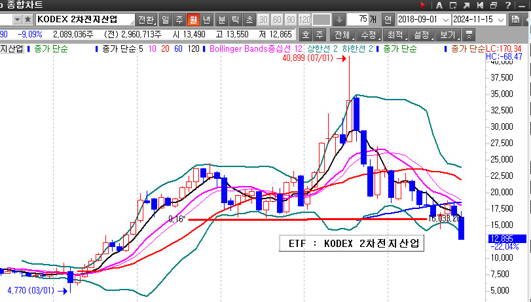
Task: Open the 전체 menu button
Action: (x=342, y=35)
